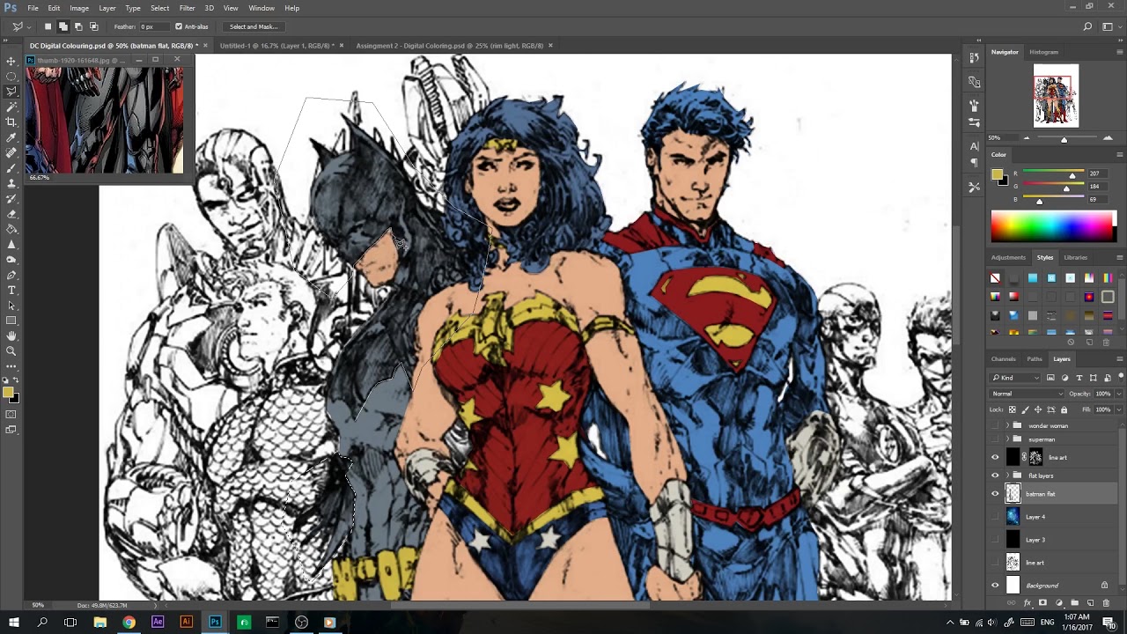Viewport: 1127px width, 634px height.
Task: Hide the batman flat layer
Action: pyautogui.click(x=995, y=494)
